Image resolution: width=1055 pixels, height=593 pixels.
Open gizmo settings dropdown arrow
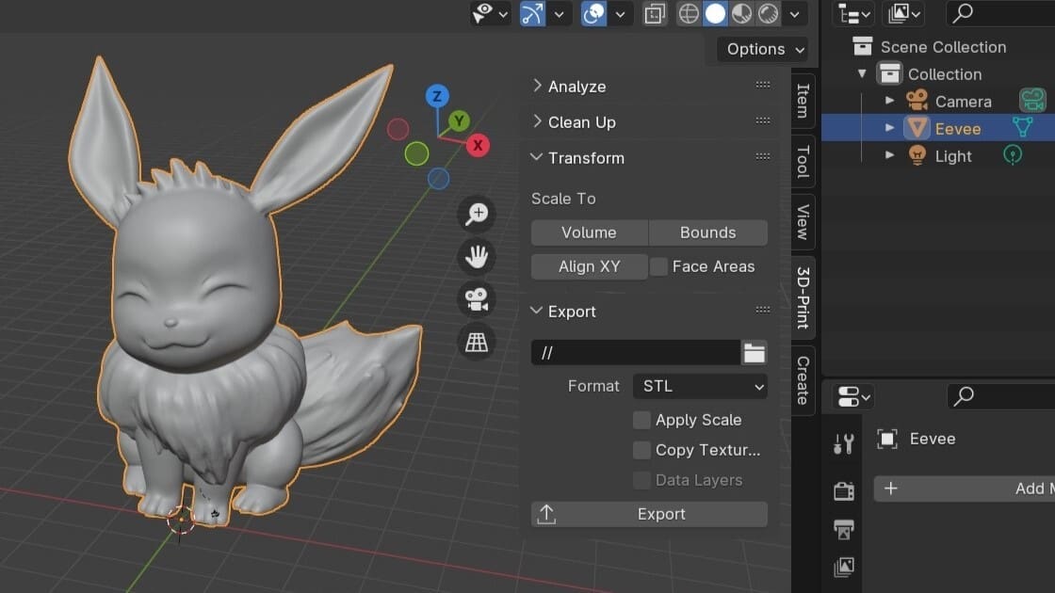pyautogui.click(x=559, y=13)
